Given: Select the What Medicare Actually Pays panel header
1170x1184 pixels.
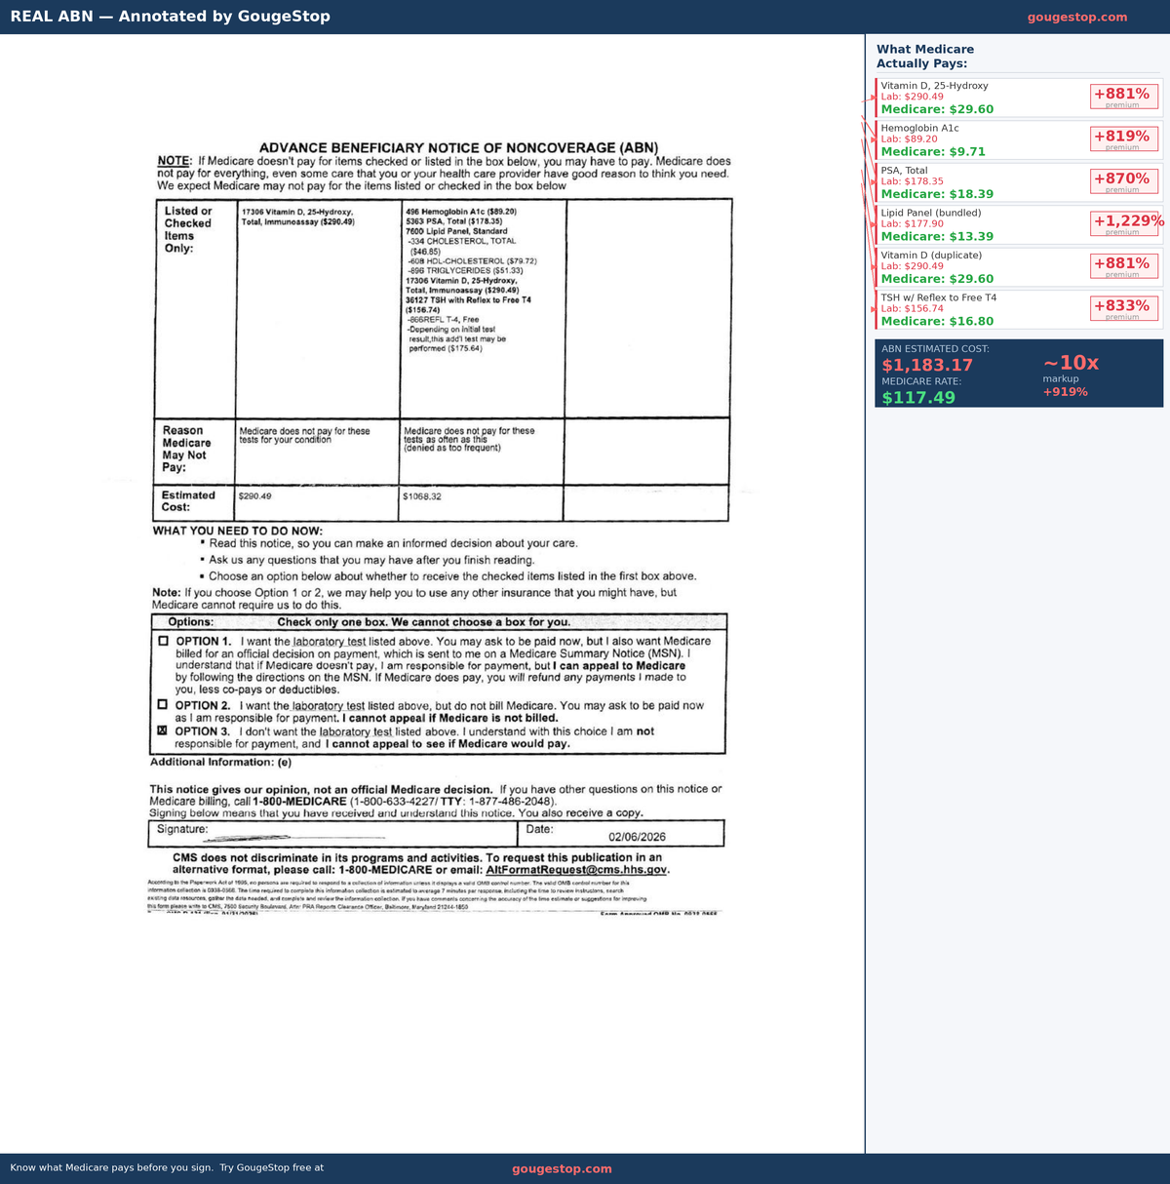Looking at the screenshot, I should tap(925, 56).
